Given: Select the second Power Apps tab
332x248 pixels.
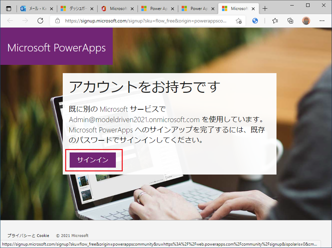Looking at the screenshot, I should [x=198, y=9].
